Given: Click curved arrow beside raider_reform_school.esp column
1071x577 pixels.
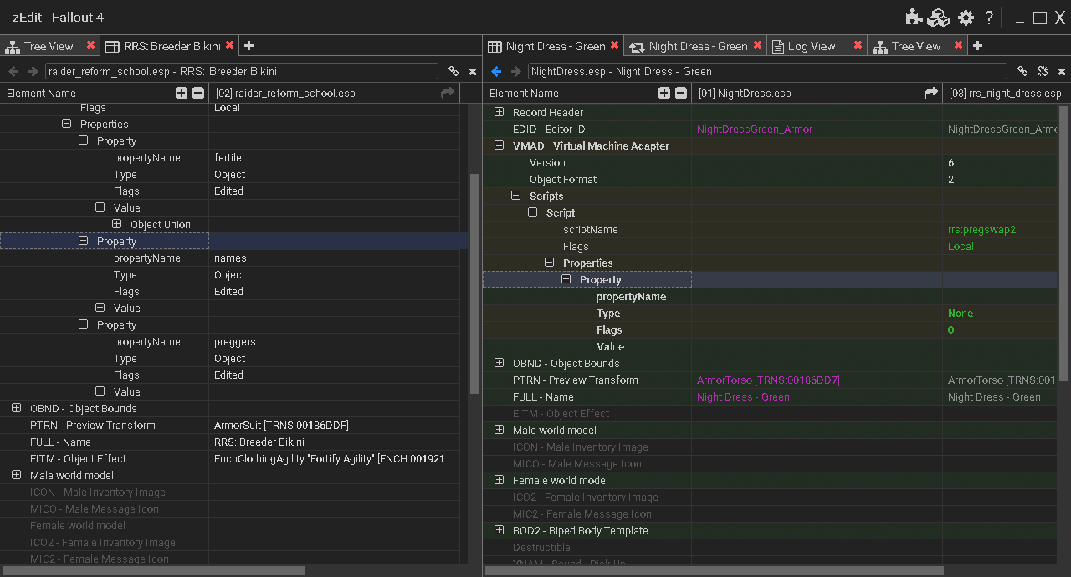Looking at the screenshot, I should point(448,93).
